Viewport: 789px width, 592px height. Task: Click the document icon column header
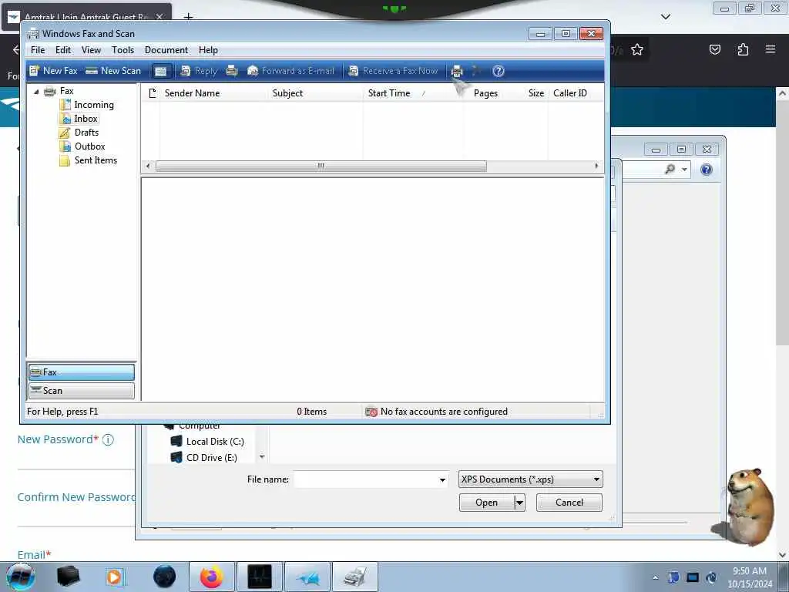coord(153,93)
